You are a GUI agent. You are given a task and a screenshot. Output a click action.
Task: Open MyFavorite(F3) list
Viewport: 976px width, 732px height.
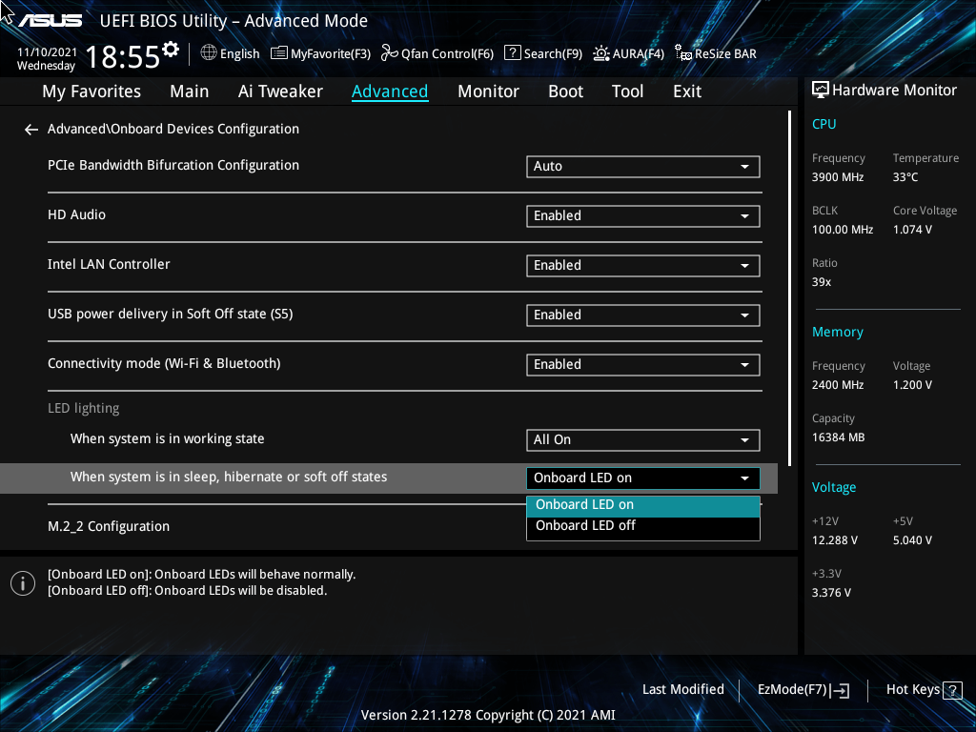[x=320, y=53]
